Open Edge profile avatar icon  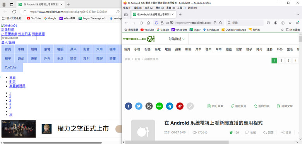pyautogui.click(x=4, y=4)
